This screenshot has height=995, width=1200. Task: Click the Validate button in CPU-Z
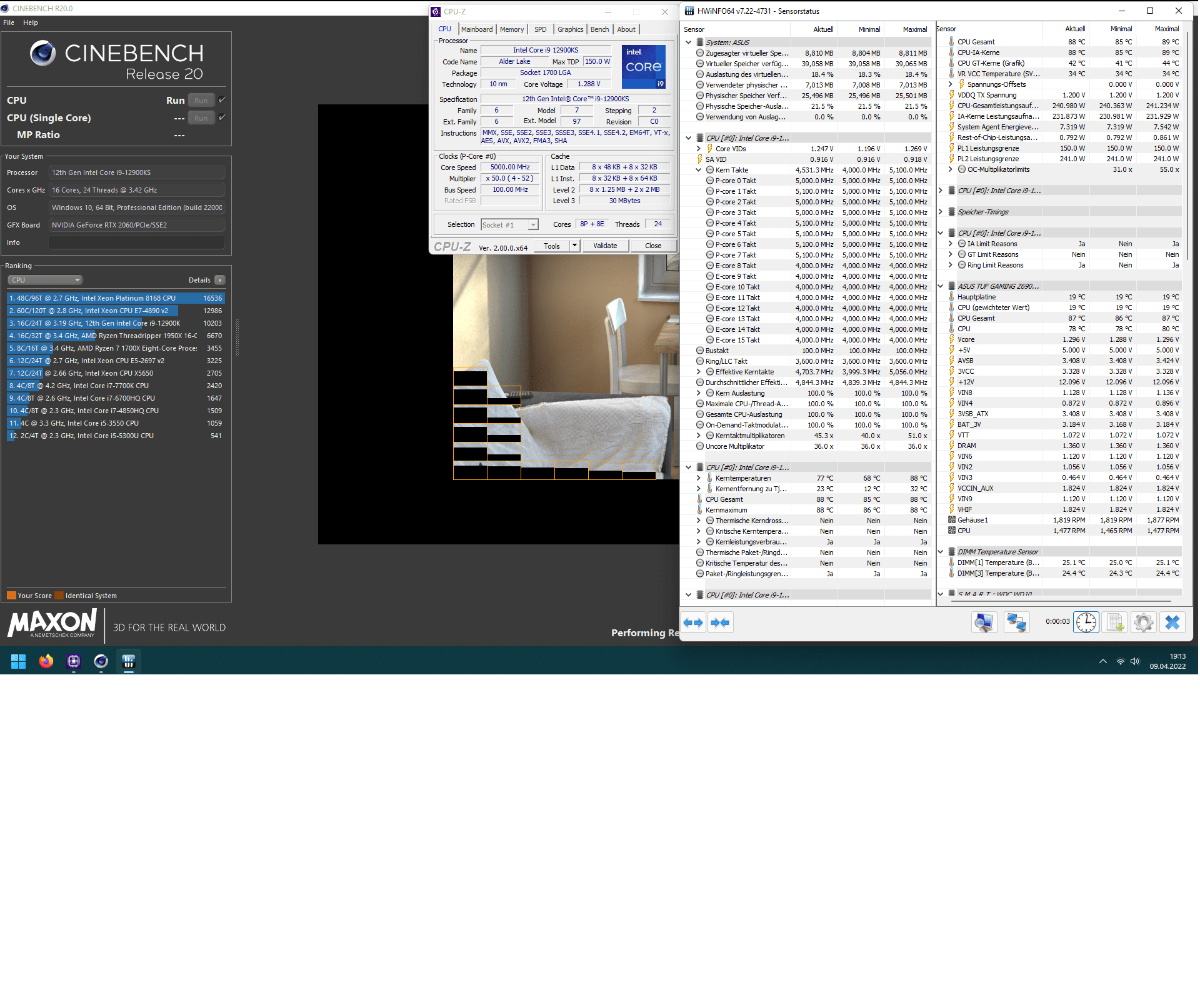pos(604,246)
